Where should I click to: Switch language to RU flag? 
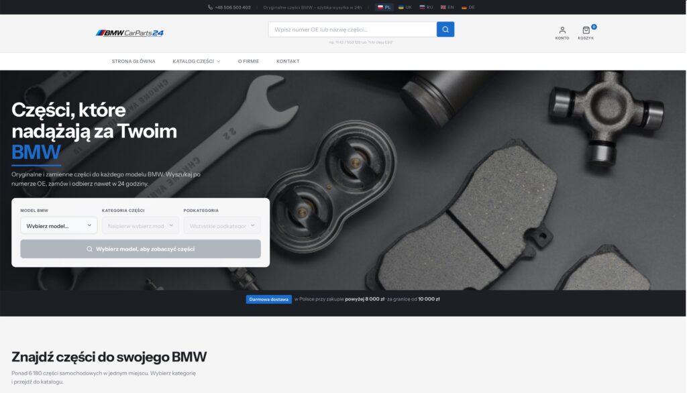(426, 7)
